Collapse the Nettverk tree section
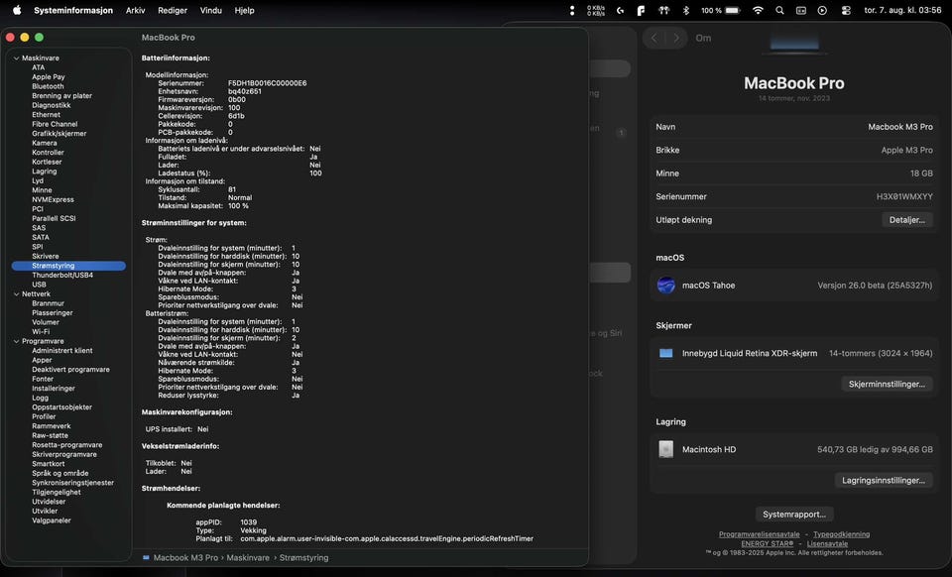Image resolution: width=952 pixels, height=577 pixels. click(17, 294)
